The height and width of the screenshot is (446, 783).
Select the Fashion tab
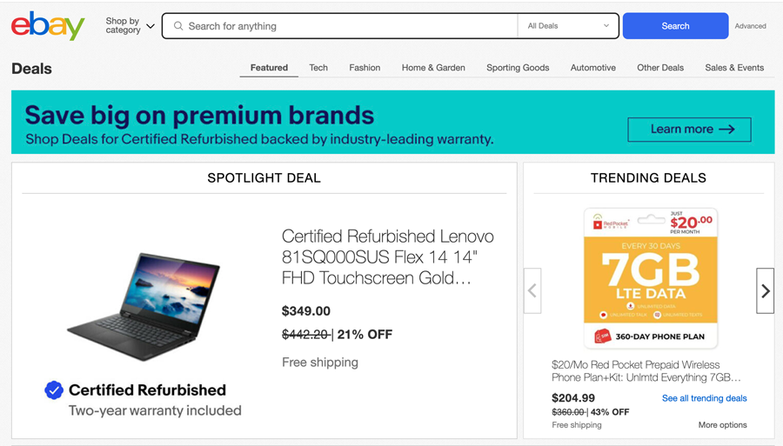365,68
